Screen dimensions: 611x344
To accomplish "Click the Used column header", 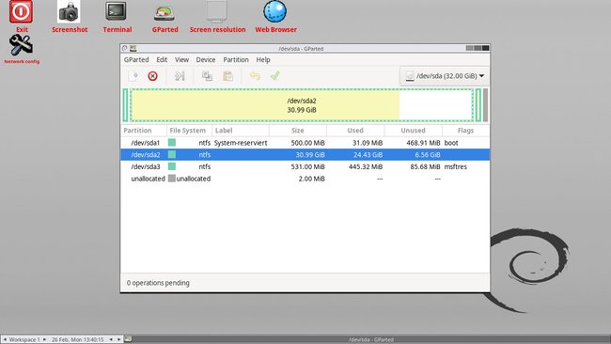I will (x=355, y=131).
